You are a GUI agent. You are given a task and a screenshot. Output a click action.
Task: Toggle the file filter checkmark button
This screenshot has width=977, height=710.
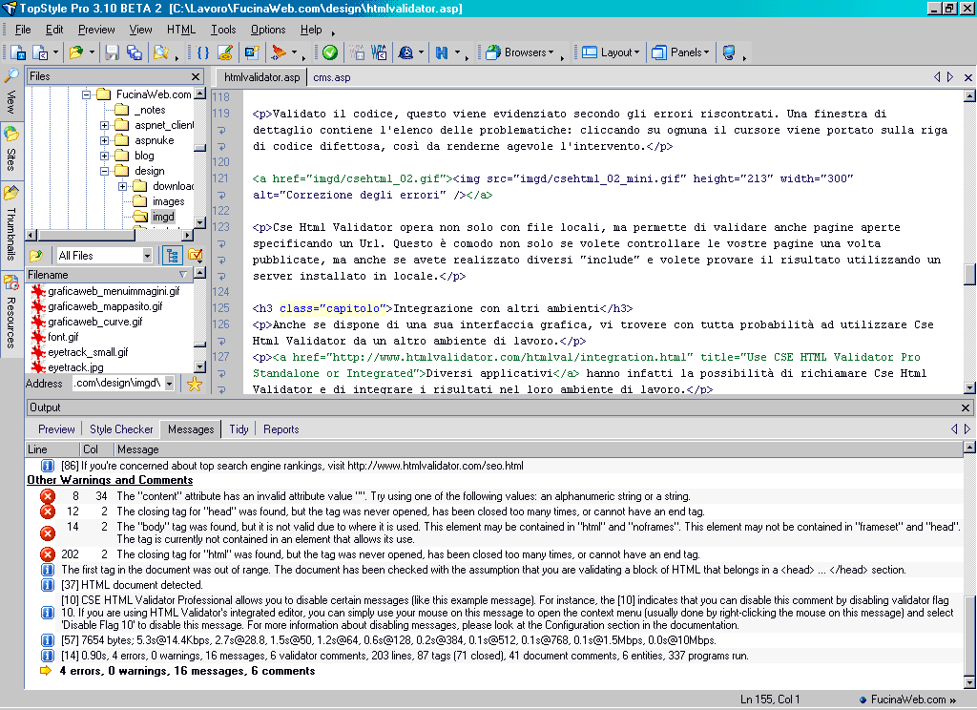(196, 255)
